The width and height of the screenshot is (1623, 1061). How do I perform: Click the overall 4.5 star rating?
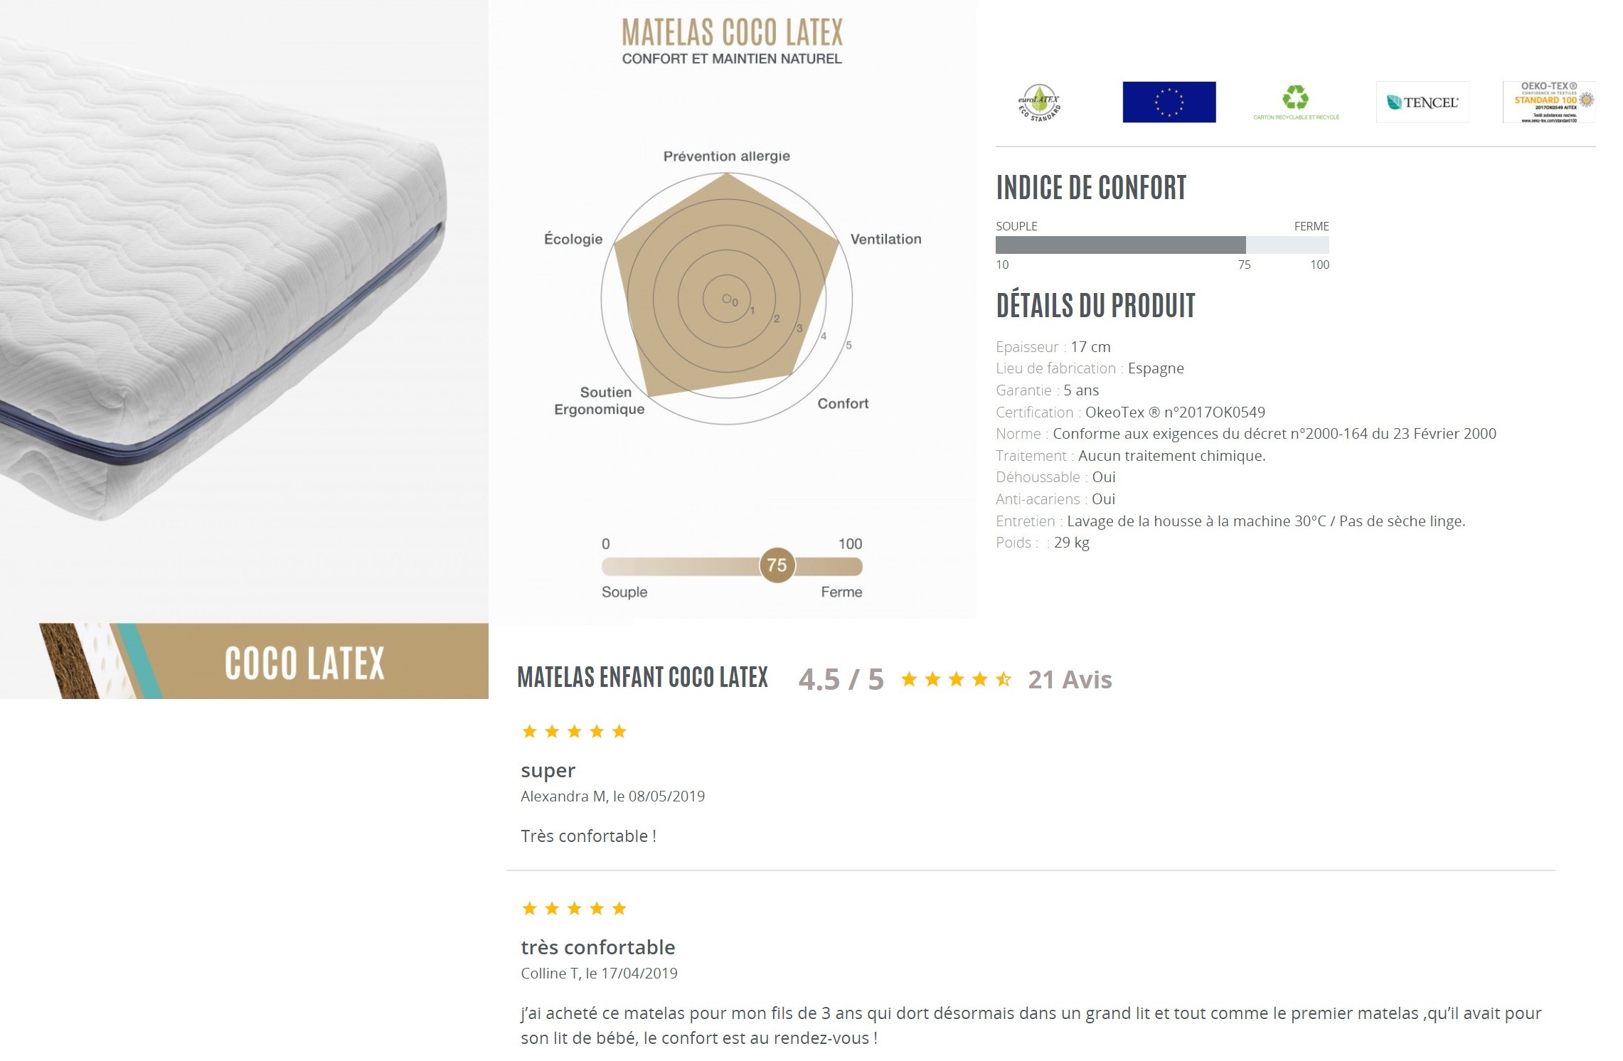click(x=955, y=680)
